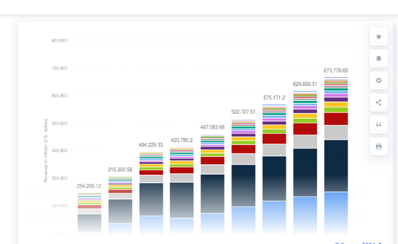
Task: Click the 500,000 y-axis tick label
Action: pyautogui.click(x=59, y=123)
